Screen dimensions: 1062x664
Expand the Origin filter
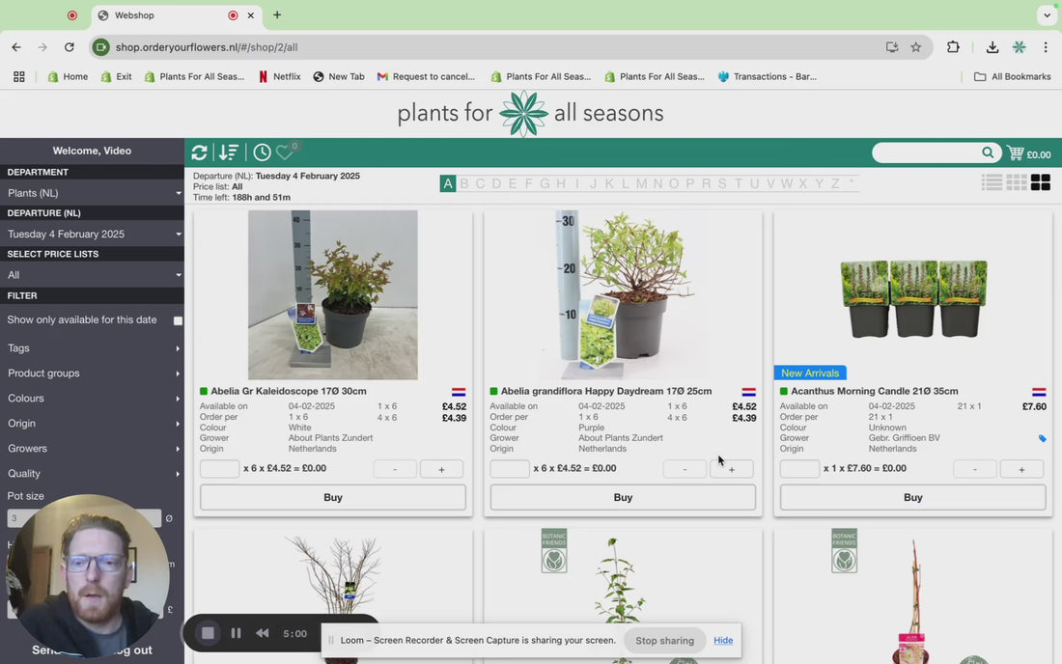(x=92, y=423)
